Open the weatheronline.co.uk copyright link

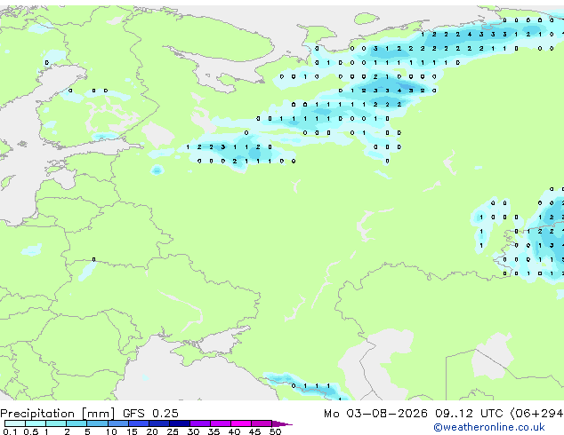coord(489,427)
